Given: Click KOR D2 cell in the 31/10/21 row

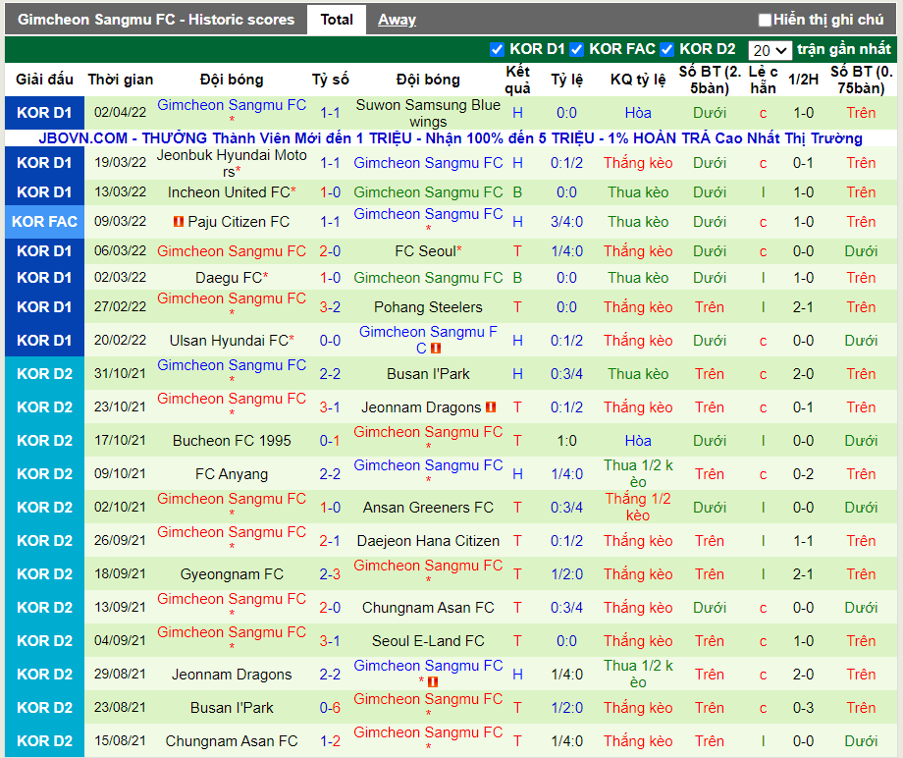Looking at the screenshot, I should point(44,374).
